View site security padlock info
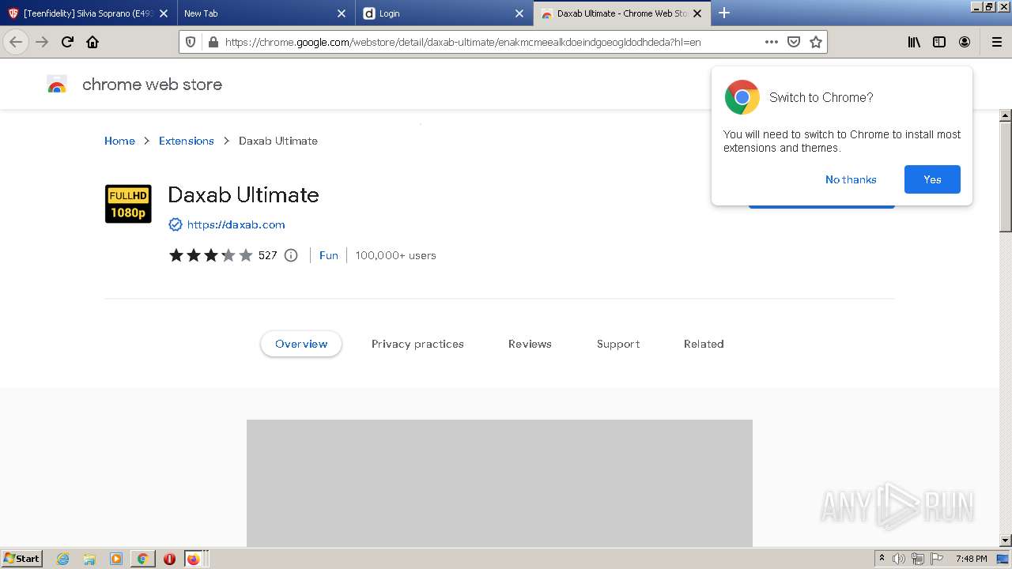Viewport: 1012px width, 569px height. (x=213, y=42)
